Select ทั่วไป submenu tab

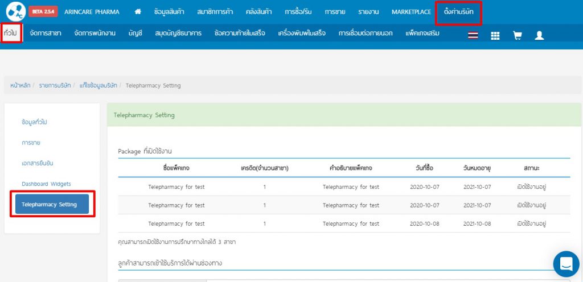pyautogui.click(x=10, y=33)
